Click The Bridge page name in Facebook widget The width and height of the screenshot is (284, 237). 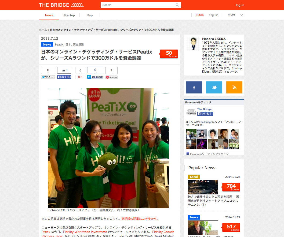point(204,109)
